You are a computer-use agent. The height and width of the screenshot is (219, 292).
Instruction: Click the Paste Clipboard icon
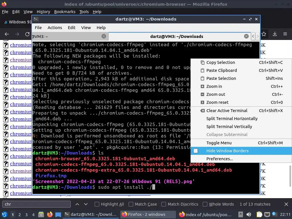click(202, 71)
